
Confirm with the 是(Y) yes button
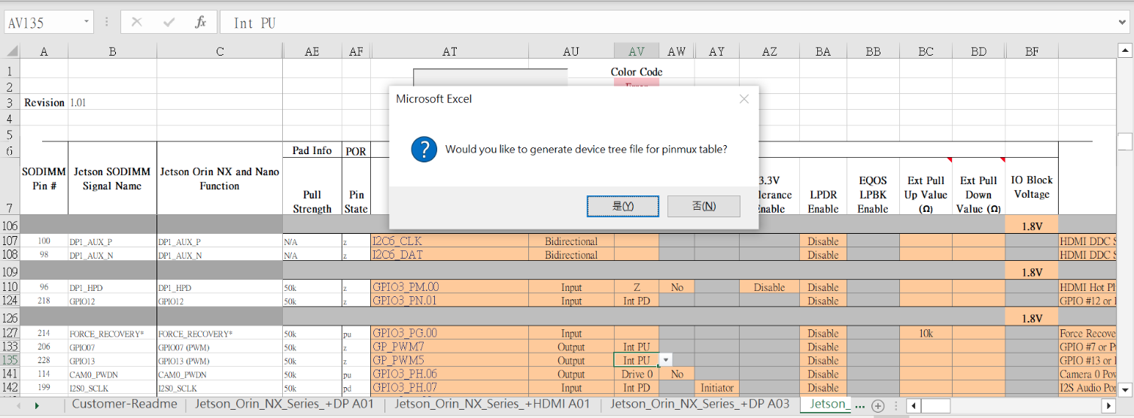coord(623,206)
